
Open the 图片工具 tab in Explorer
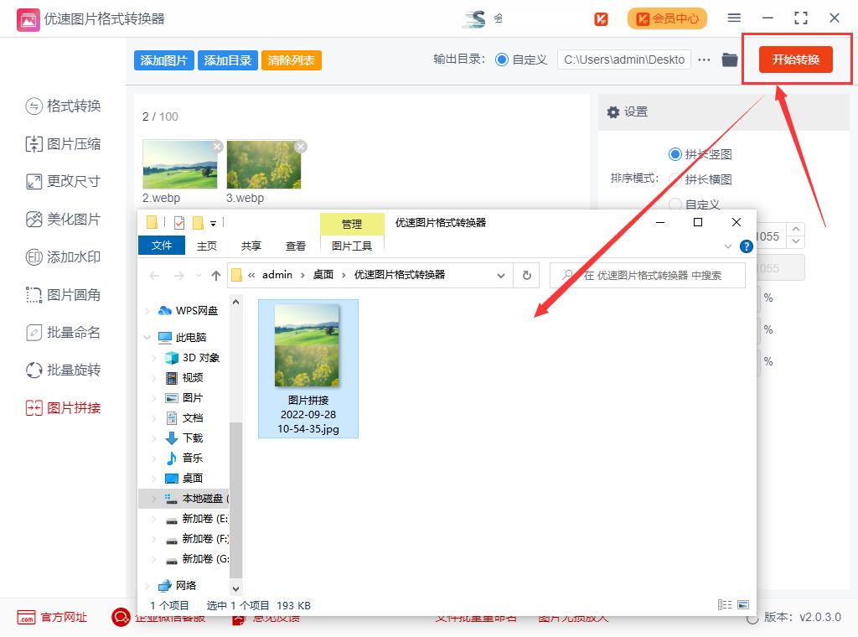[352, 246]
